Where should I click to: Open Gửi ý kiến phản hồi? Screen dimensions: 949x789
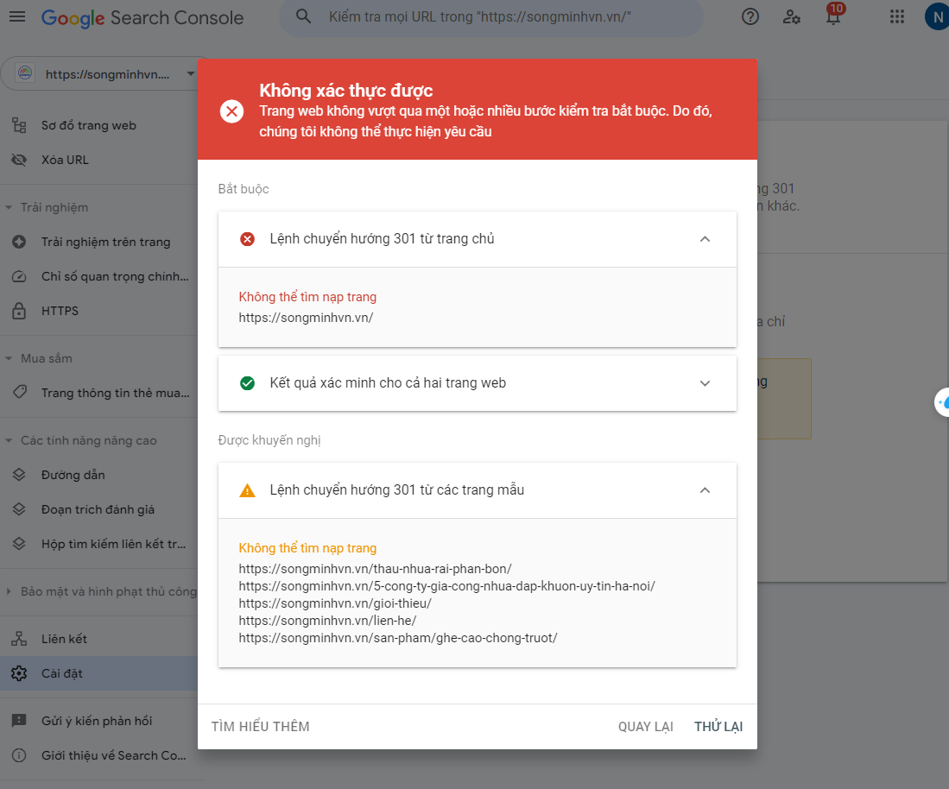coord(98,721)
